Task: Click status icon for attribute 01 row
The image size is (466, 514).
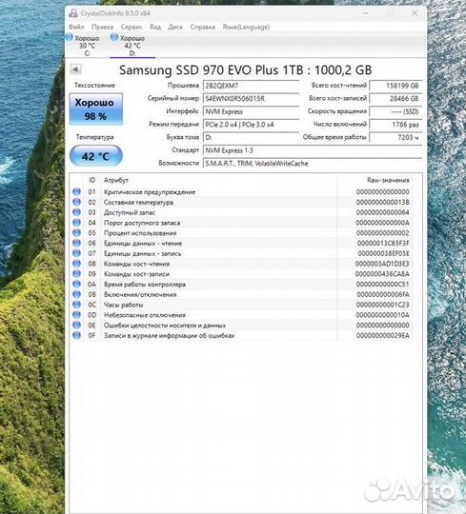Action: pyautogui.click(x=76, y=191)
